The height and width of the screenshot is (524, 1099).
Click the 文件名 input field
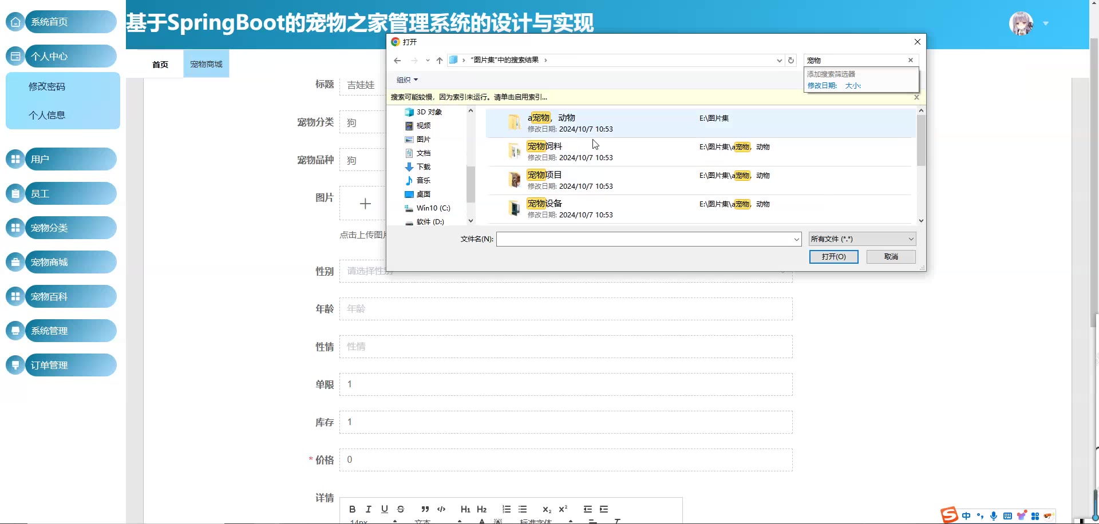coord(649,239)
